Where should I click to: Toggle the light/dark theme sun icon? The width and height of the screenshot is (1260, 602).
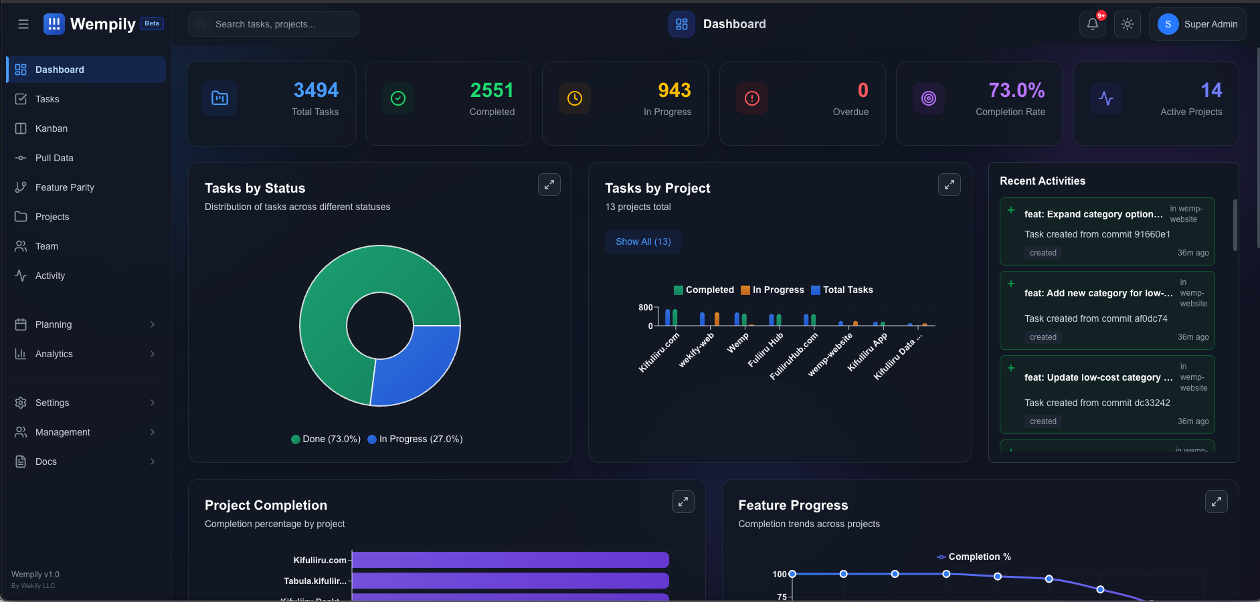1128,24
